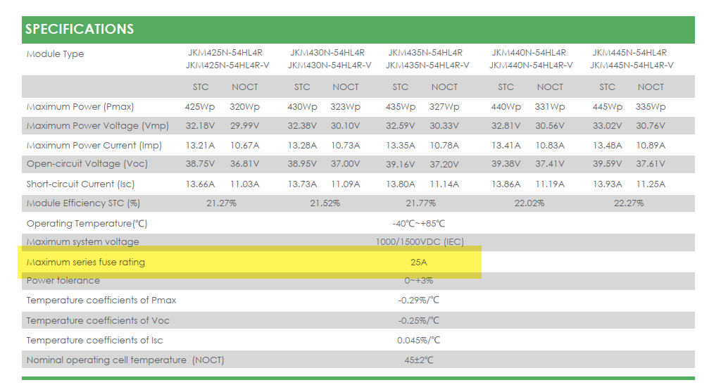Click the -0.29%/°C coefficient value

(418, 300)
